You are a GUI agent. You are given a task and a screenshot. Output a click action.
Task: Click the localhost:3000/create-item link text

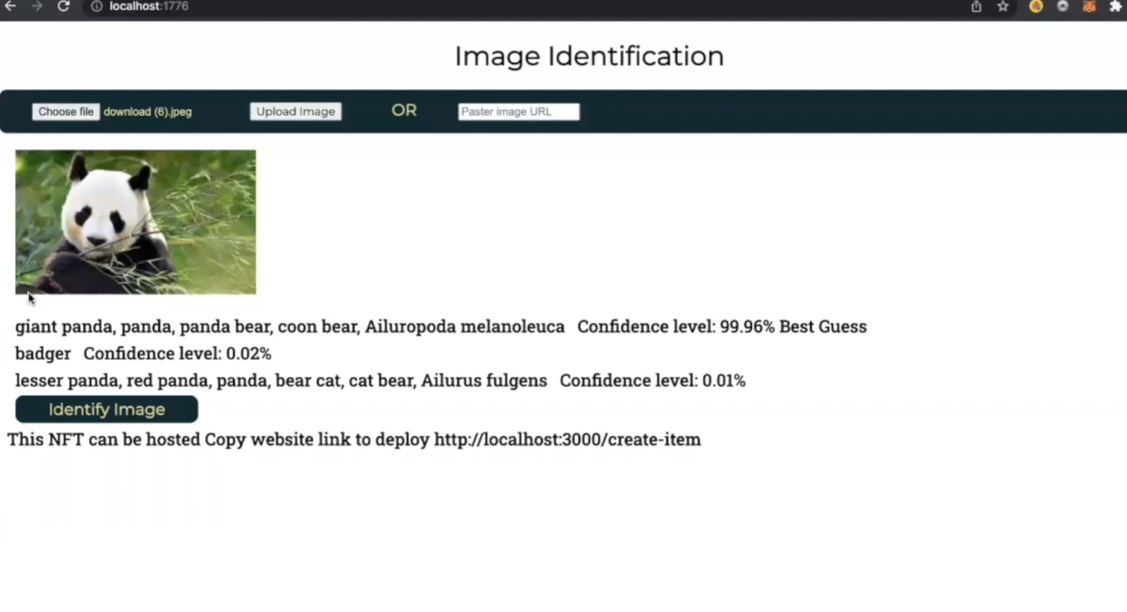tap(567, 440)
